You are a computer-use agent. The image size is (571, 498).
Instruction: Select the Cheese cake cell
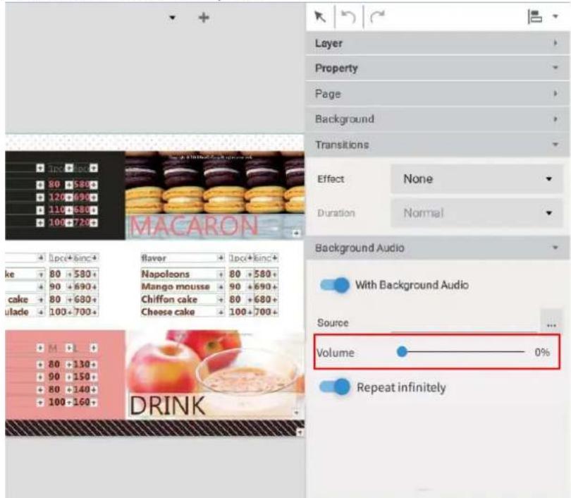(183, 312)
